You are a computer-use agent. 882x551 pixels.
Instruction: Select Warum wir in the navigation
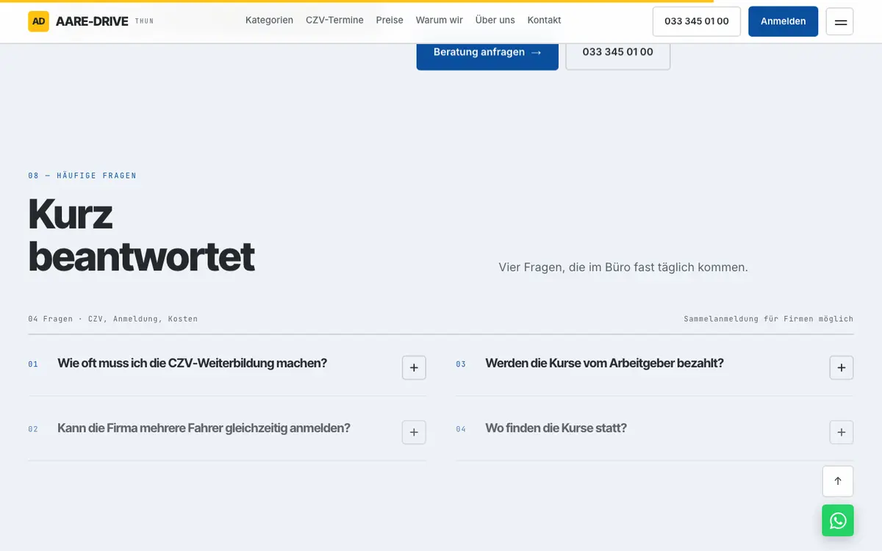click(x=440, y=21)
